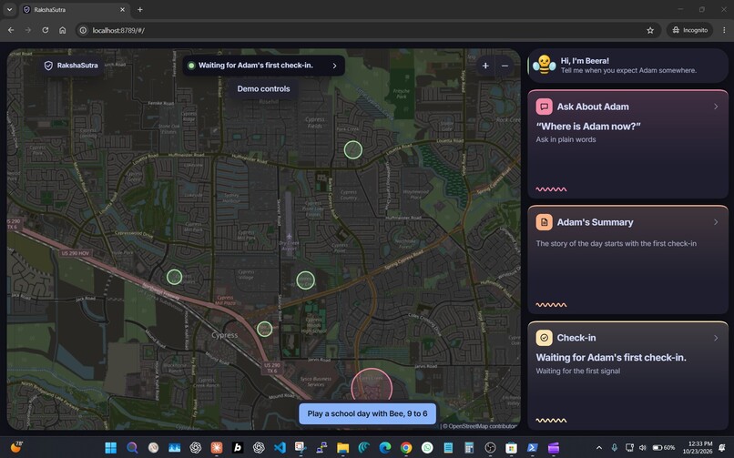Click "Ask in plain words" text

click(x=566, y=139)
